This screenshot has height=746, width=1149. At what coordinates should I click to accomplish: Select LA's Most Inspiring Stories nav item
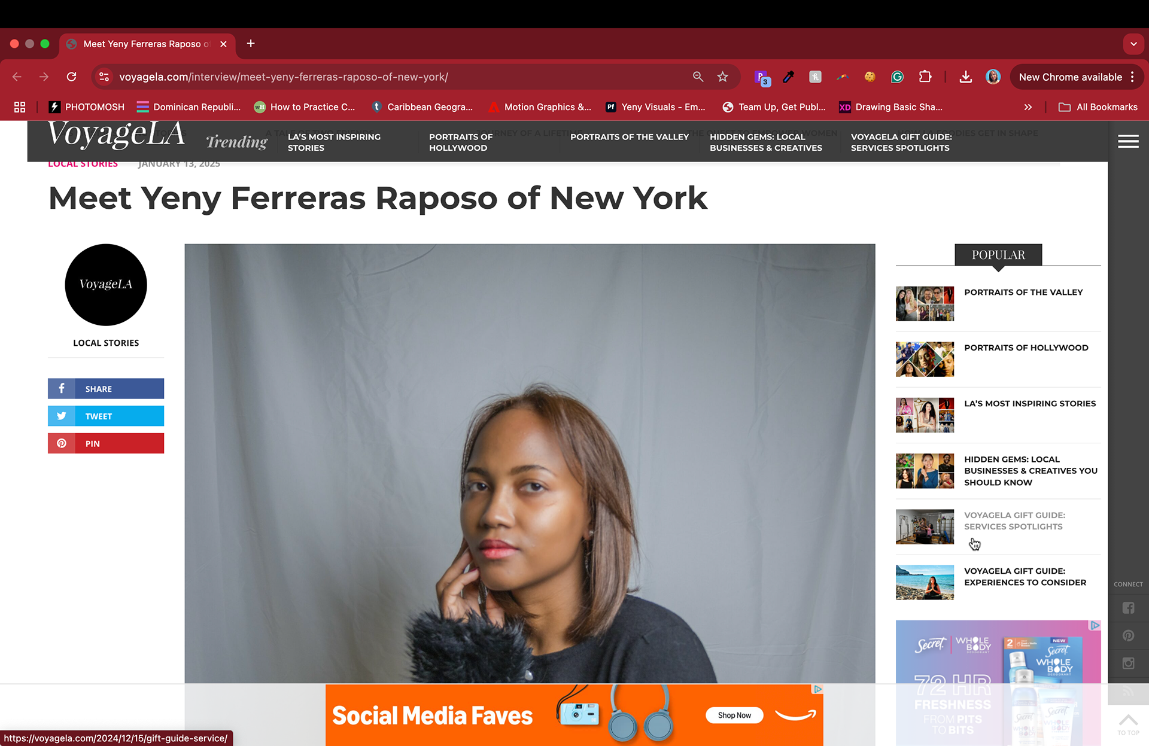[334, 142]
